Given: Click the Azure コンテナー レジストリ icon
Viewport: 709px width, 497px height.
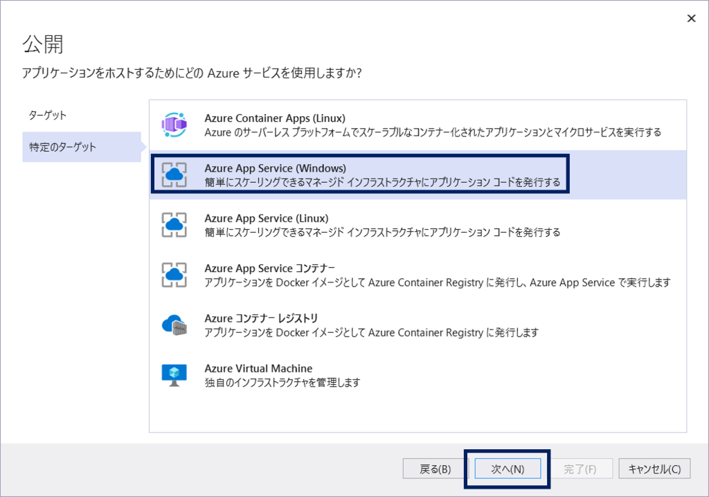Looking at the screenshot, I should tap(174, 325).
